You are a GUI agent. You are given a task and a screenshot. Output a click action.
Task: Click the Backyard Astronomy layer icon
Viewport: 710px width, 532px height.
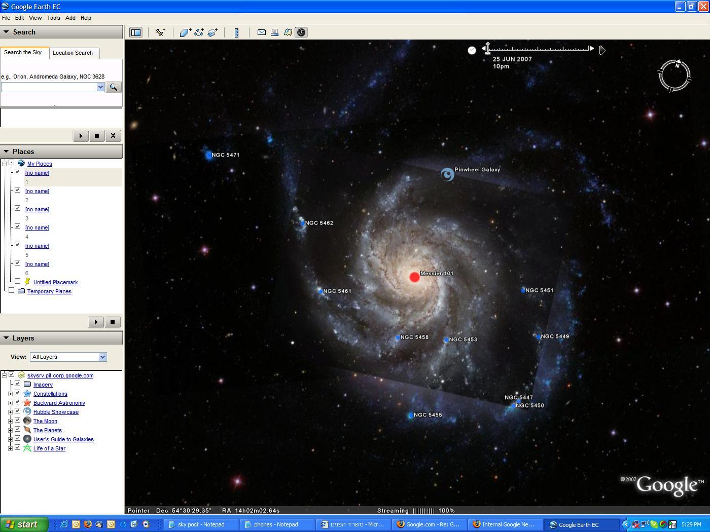point(27,403)
